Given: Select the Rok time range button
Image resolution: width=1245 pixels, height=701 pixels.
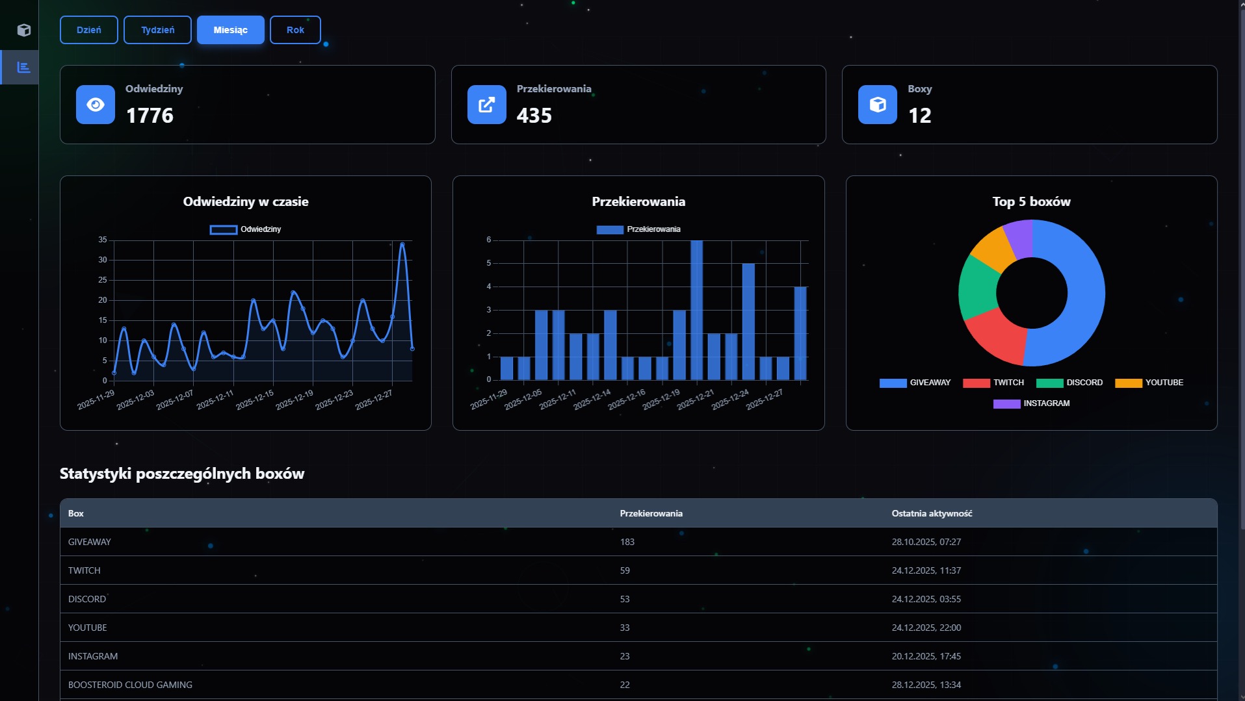Looking at the screenshot, I should tap(295, 30).
